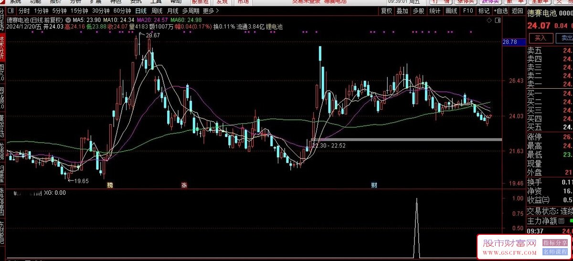Screen dimensions: 573x261
Task: Open the 多周期 multi-period view
Action: click(x=191, y=11)
